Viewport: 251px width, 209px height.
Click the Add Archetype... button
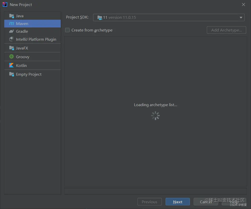226,30
